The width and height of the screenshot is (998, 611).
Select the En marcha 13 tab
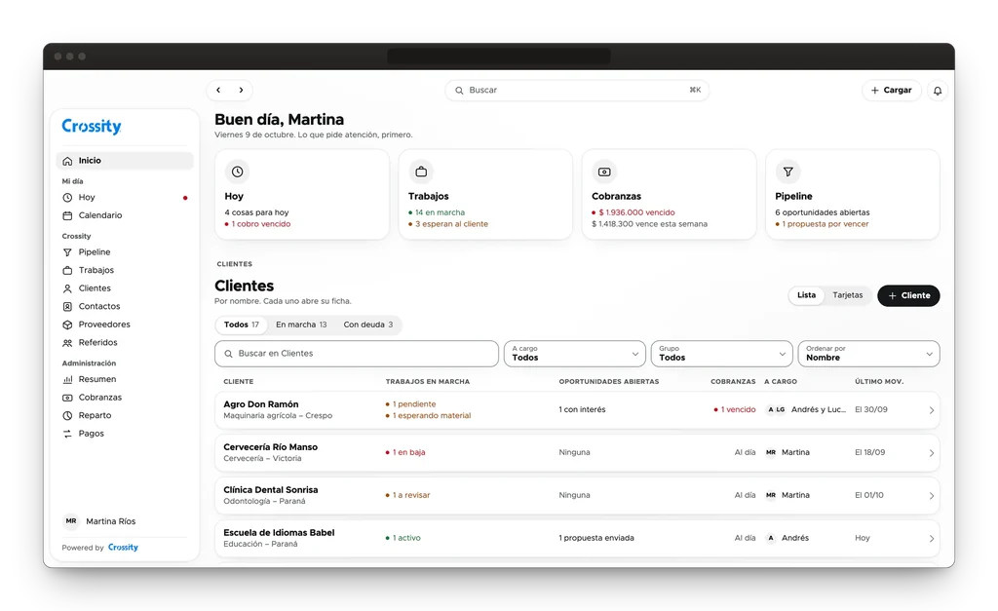(x=301, y=325)
